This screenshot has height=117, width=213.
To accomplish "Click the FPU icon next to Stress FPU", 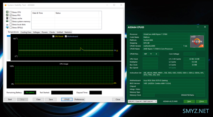I will point(7,15).
